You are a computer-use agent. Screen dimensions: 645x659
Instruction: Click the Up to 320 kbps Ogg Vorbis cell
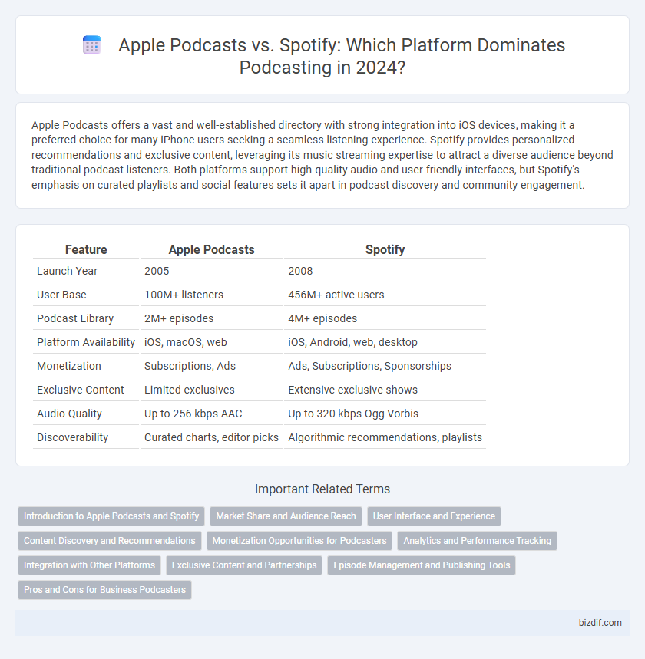pyautogui.click(x=385, y=414)
